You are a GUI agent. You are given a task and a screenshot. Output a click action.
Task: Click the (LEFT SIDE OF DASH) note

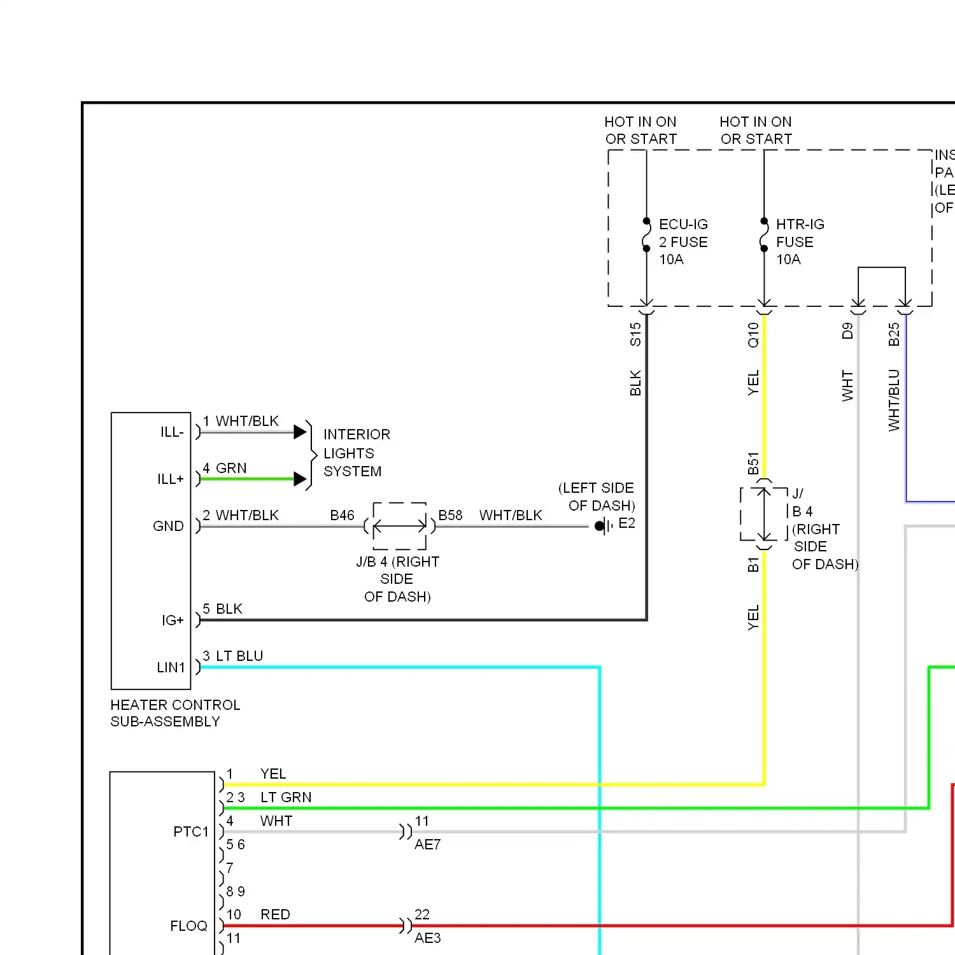tap(597, 497)
